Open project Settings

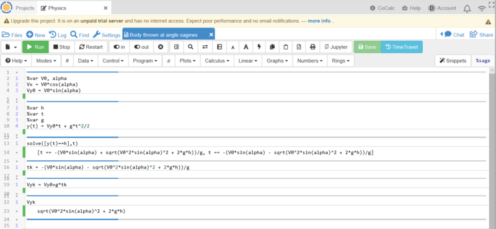pos(106,35)
